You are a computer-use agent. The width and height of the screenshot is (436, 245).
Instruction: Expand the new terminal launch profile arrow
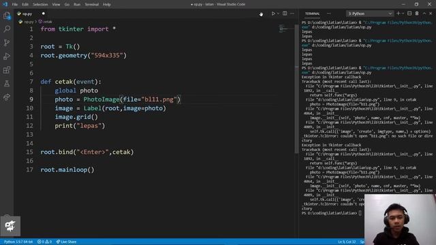click(403, 14)
